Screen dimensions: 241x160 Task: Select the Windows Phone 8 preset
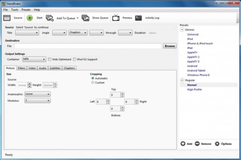pos(198,75)
